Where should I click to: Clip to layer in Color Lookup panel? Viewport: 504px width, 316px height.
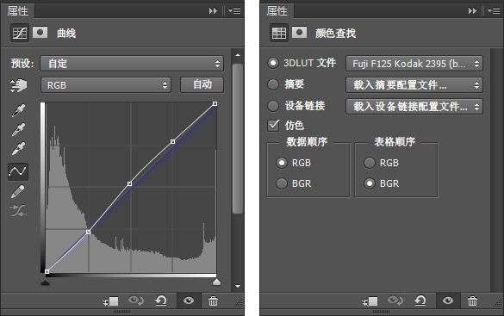[370, 301]
